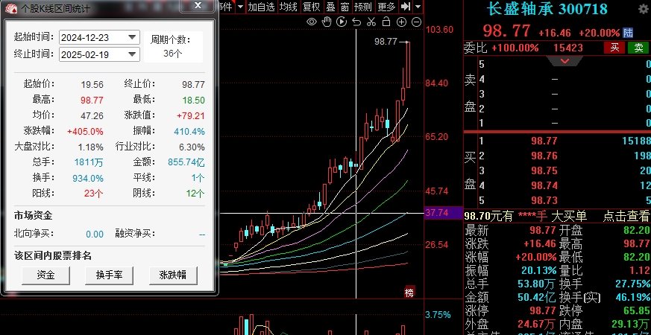The image size is (651, 335).
Task: Select the scissors cut tool
Action: [371, 22]
